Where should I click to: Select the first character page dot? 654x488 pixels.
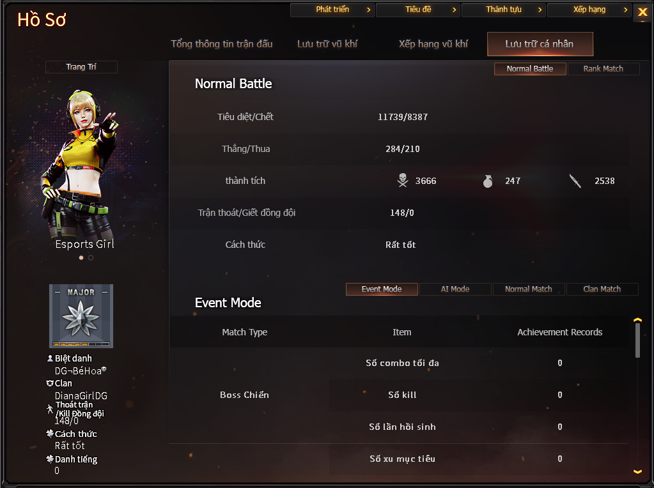[81, 257]
